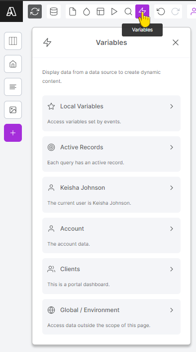The image size is (196, 352).
Task: Click the search magnifier icon in toolbar
Action: click(128, 11)
